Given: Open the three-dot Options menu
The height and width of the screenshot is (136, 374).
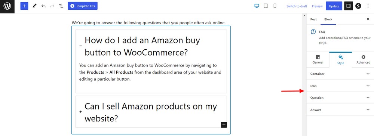Looking at the screenshot, I should pyautogui.click(x=368, y=6).
